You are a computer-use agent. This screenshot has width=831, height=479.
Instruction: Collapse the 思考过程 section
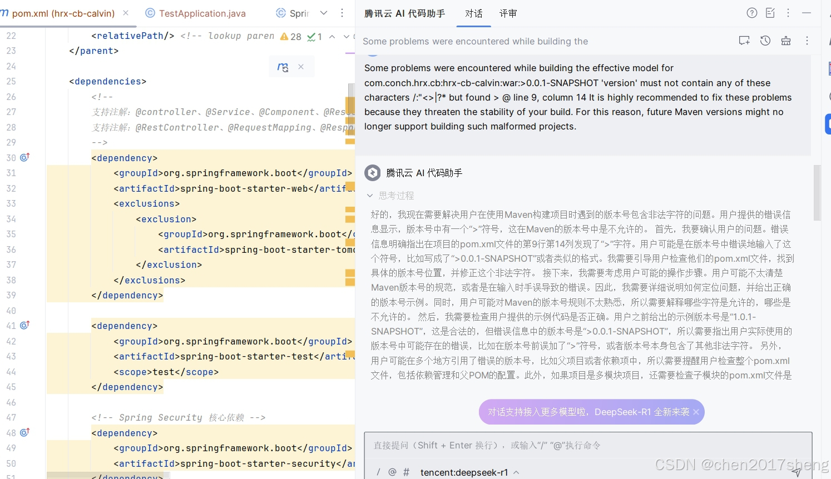pos(370,196)
